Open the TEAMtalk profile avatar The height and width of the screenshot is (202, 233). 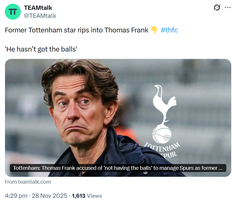[x=13, y=12]
